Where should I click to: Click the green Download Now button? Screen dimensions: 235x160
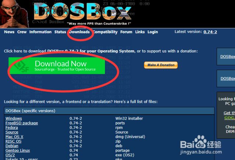57,66
